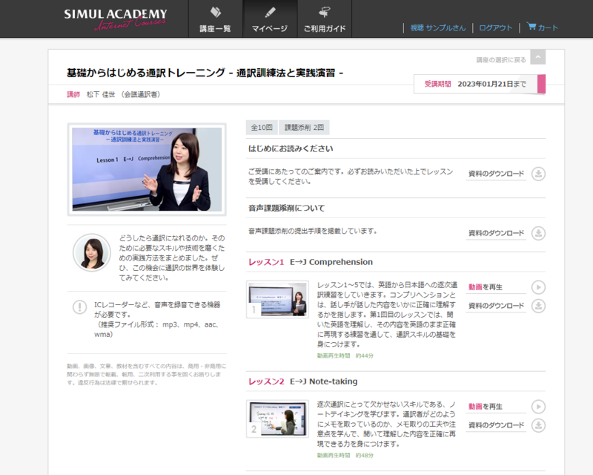Open the 視聴 サンプルさん user link
Screen dimensions: 593x475
point(438,27)
